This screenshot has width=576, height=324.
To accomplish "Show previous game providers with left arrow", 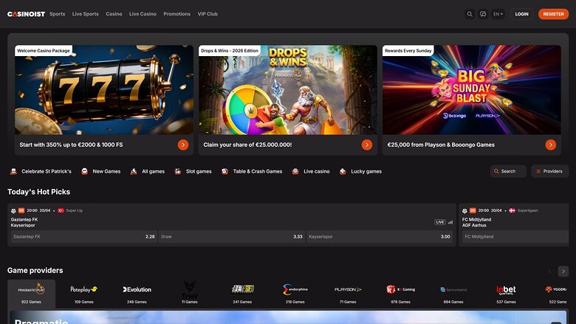I will [550, 271].
